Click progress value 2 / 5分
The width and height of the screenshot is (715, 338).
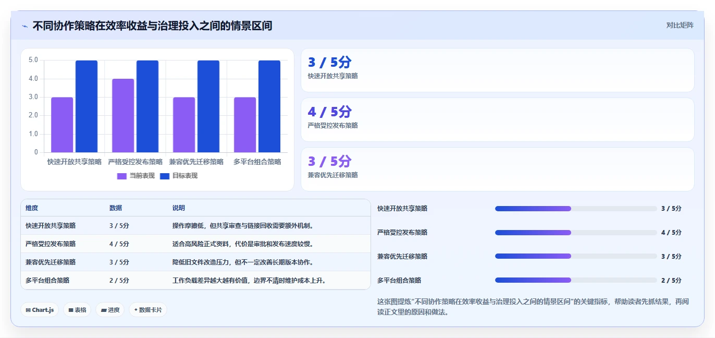pyautogui.click(x=671, y=280)
